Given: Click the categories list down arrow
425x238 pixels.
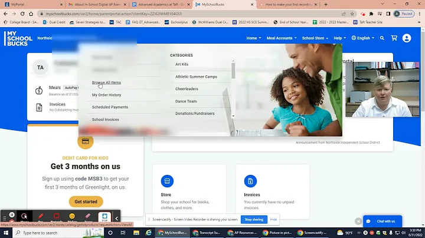Looking at the screenshot, I should (233, 116).
